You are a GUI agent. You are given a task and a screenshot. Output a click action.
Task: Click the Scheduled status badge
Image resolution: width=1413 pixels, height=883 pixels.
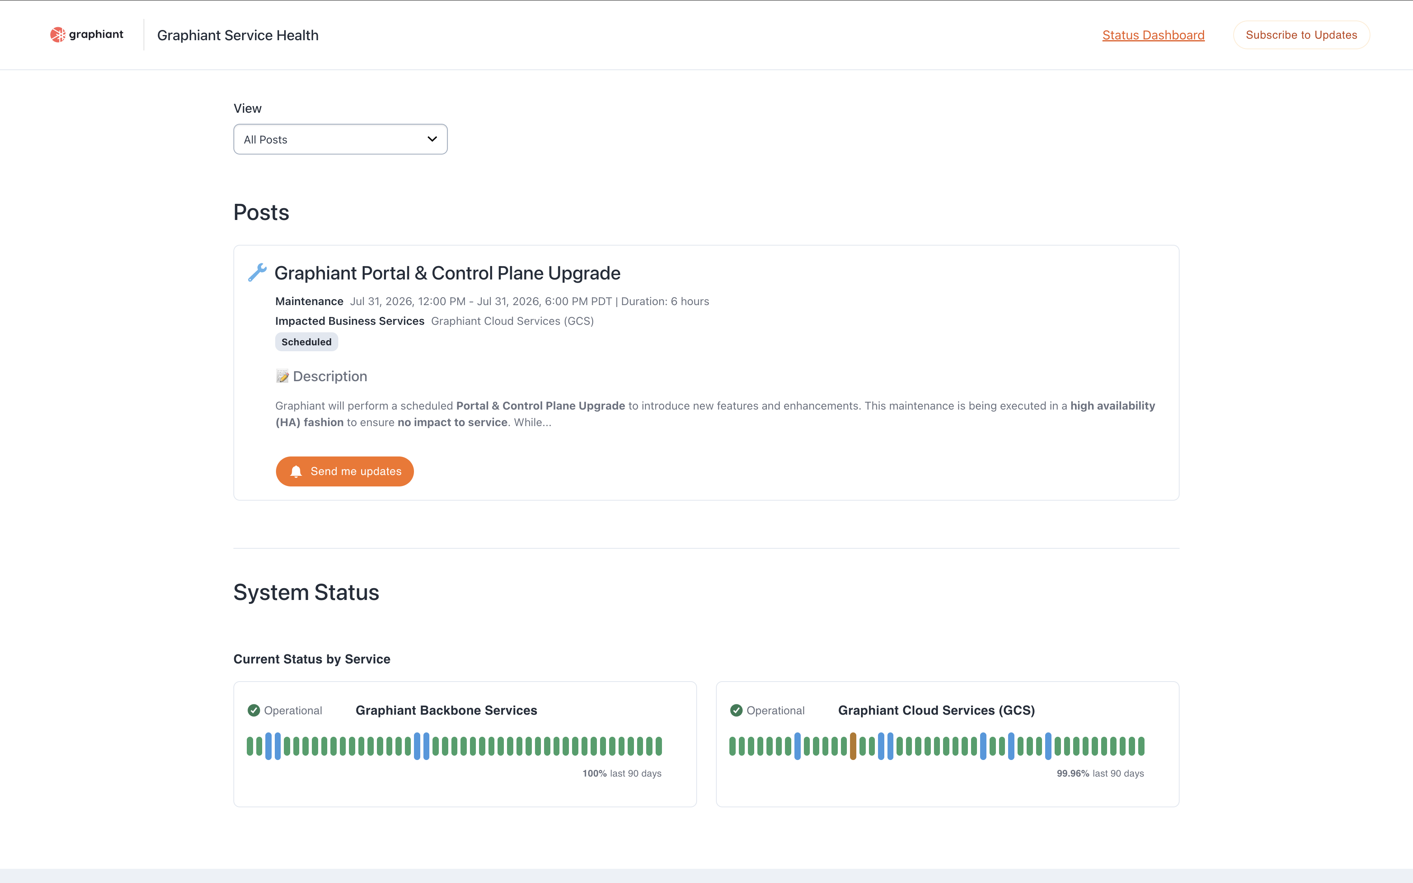pyautogui.click(x=307, y=342)
